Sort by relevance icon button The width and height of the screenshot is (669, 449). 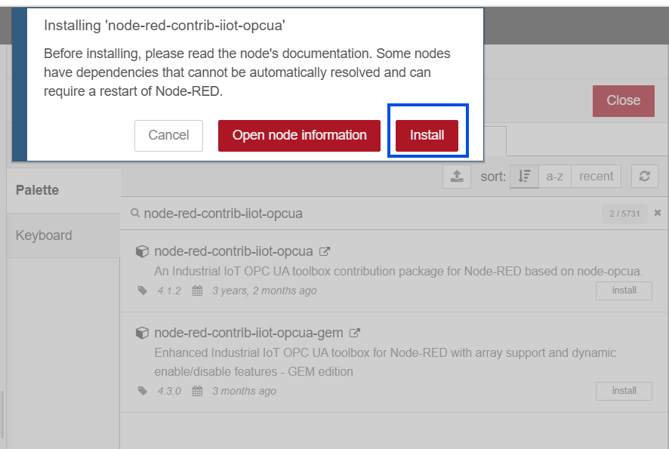pyautogui.click(x=524, y=176)
